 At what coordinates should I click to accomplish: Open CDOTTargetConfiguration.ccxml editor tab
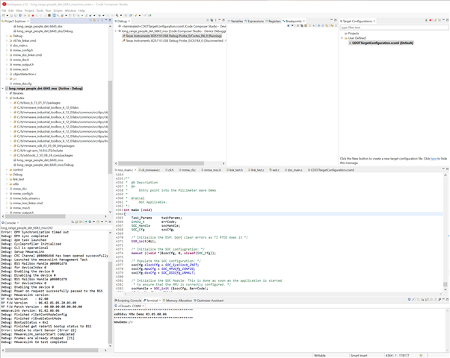pos(331,170)
